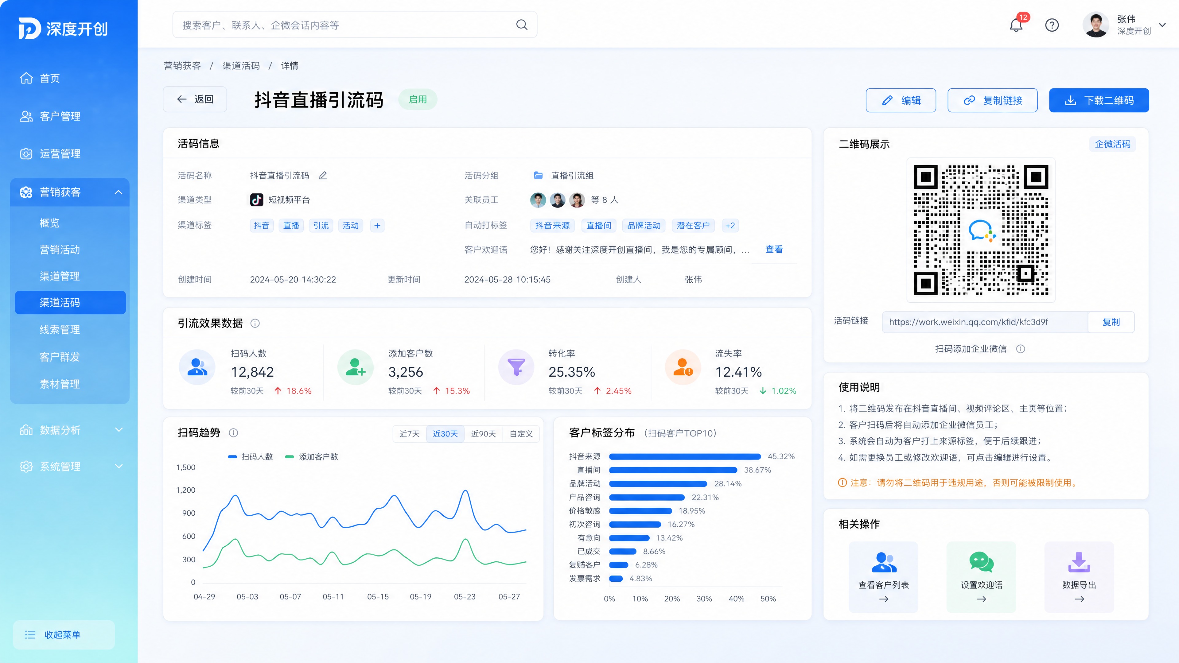1179x663 pixels.
Task: Click the QR code image
Action: [x=981, y=230]
